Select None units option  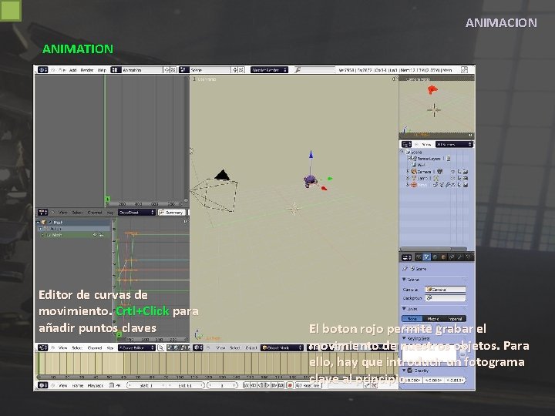tap(412, 319)
